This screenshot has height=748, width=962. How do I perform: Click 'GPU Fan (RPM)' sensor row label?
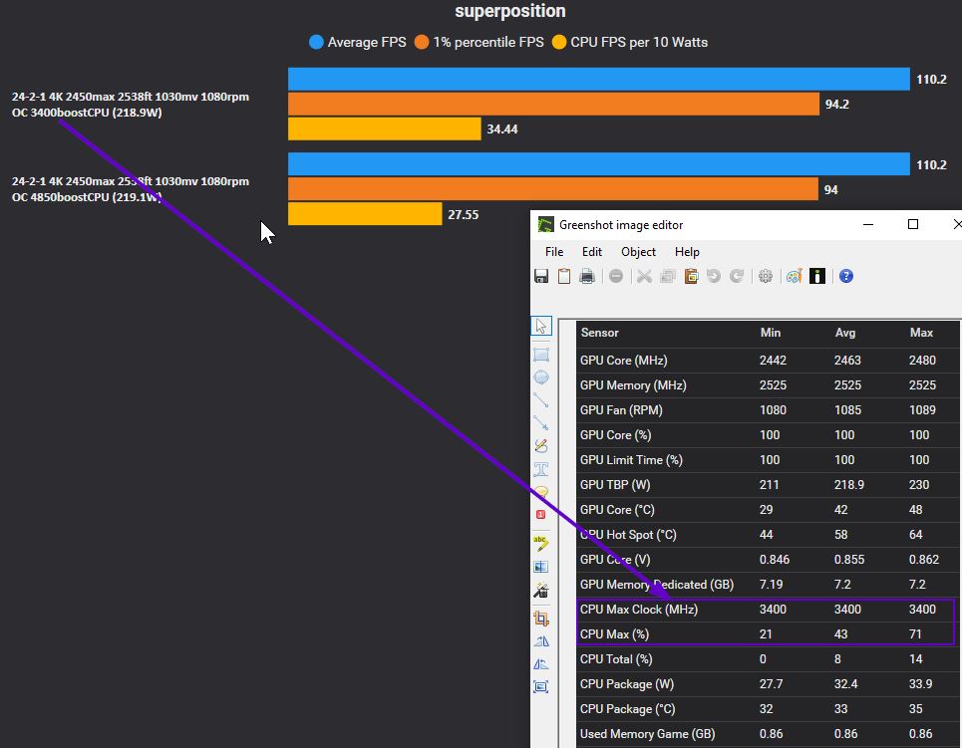[621, 410]
